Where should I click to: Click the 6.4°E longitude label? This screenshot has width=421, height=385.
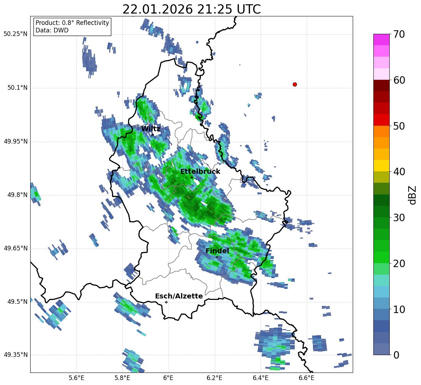click(260, 378)
